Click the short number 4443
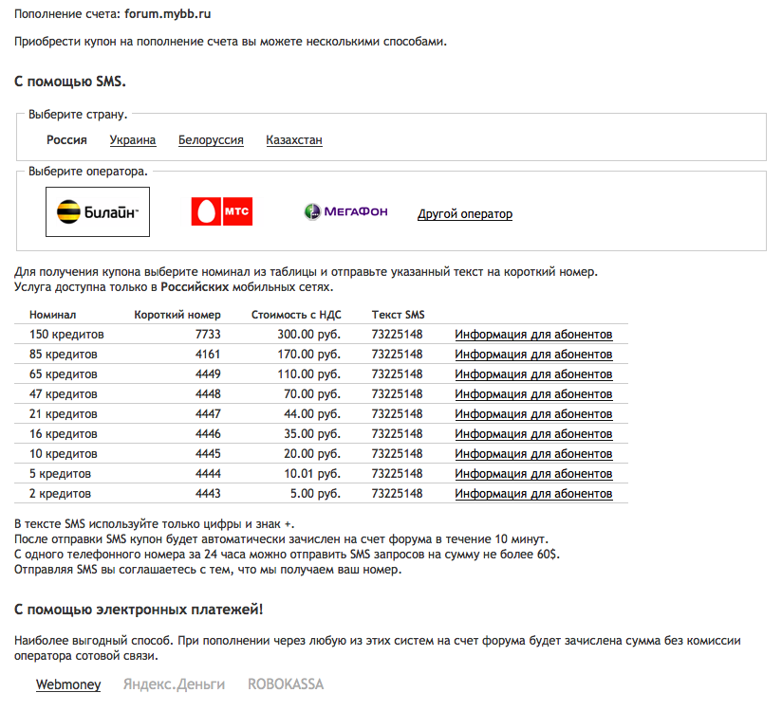Screen dimensions: 782x711 (208, 494)
